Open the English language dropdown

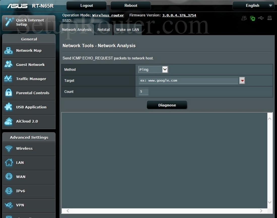[253, 6]
